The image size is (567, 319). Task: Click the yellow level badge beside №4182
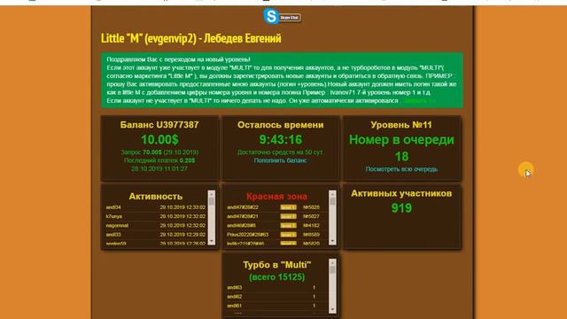(288, 225)
